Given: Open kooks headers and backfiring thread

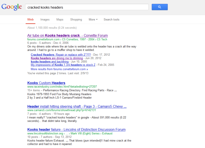Looking at the screenshot, I should [50, 62].
